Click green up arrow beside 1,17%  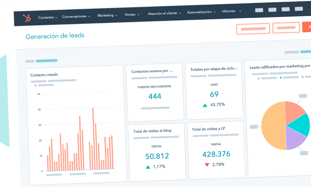tap(148, 167)
